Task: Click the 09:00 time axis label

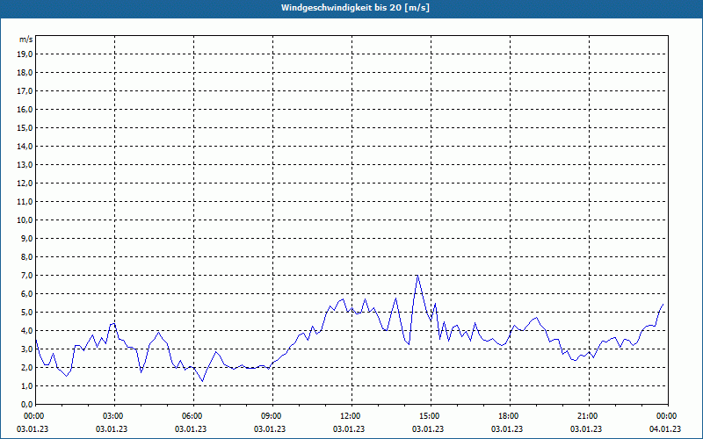Action: click(x=272, y=416)
